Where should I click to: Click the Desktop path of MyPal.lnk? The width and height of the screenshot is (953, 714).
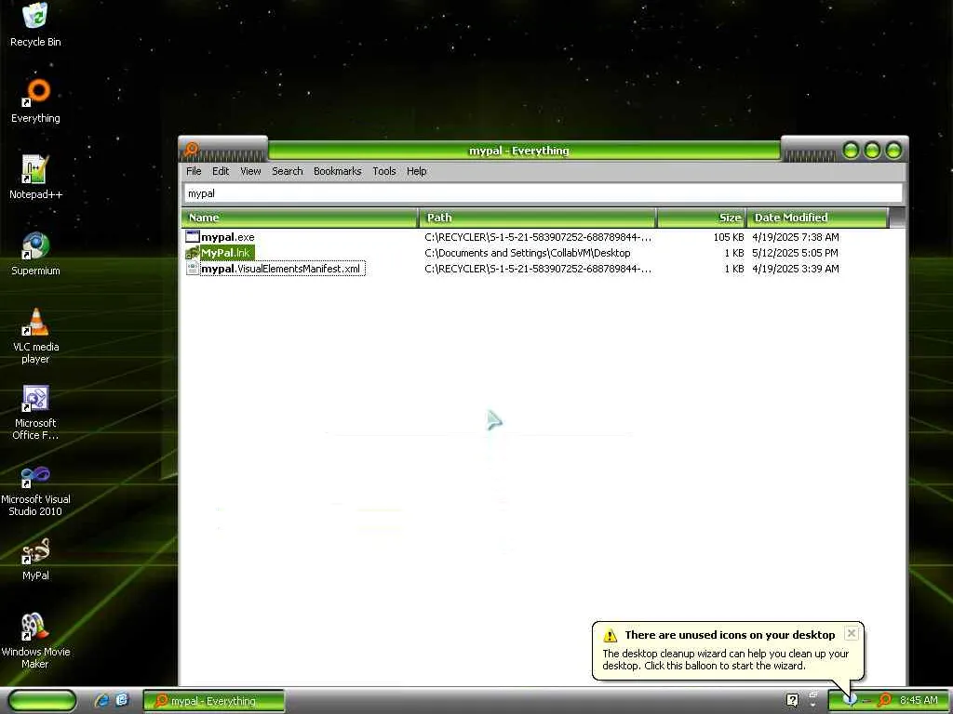click(x=528, y=253)
